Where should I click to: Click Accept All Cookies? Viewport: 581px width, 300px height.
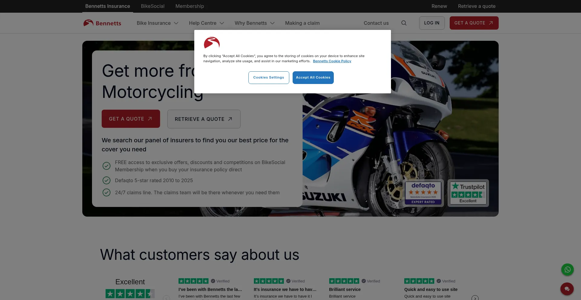point(313,78)
